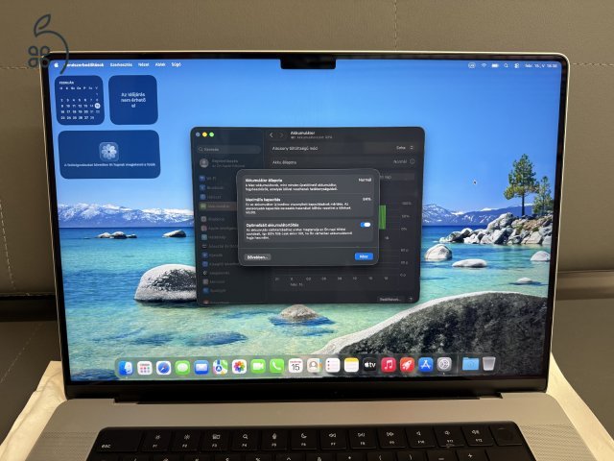Click the "Normál" battery status value
The height and width of the screenshot is (461, 614).
pyautogui.click(x=365, y=180)
